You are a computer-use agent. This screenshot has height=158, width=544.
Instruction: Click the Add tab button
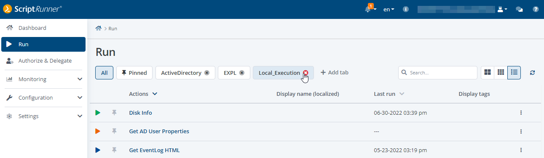pyautogui.click(x=335, y=72)
